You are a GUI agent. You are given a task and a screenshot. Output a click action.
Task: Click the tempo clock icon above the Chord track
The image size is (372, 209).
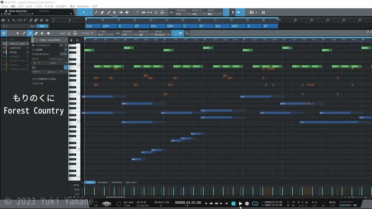point(41,20)
